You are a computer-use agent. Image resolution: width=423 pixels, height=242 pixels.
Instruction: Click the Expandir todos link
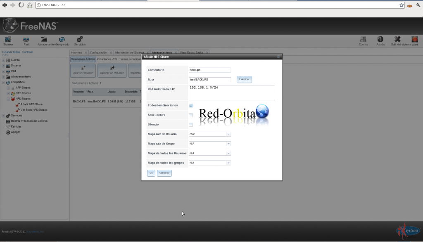point(11,52)
